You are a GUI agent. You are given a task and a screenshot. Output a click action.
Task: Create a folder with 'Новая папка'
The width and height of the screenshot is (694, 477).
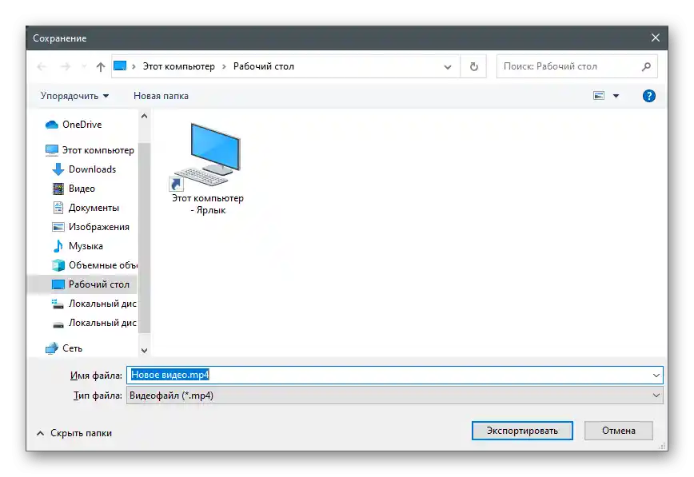(162, 96)
